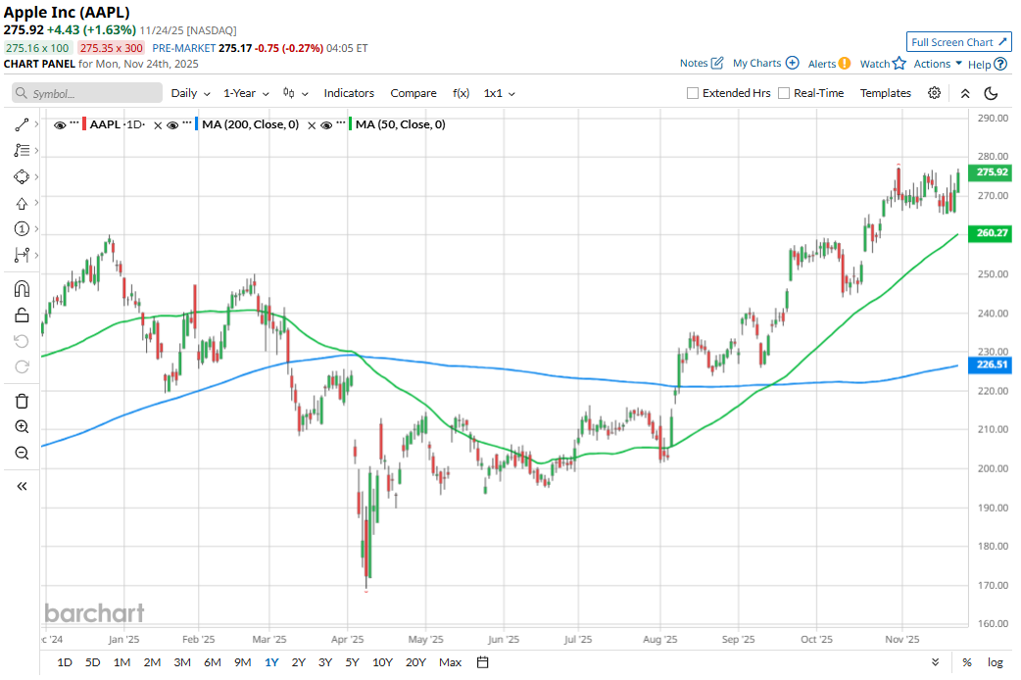This screenshot has width=1021, height=680.
Task: Click the Symbol search field
Action: [88, 93]
